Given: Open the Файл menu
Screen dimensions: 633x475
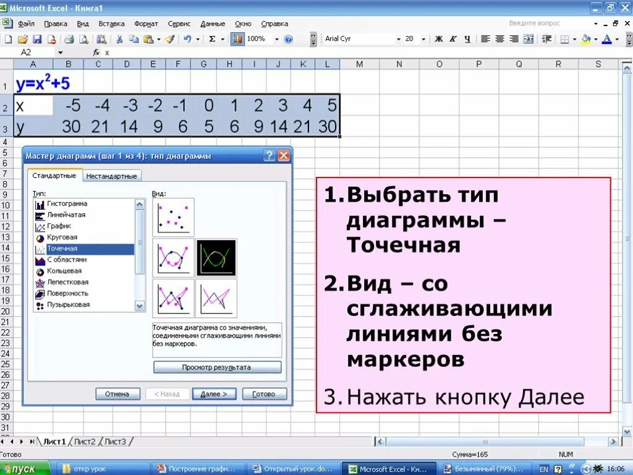Looking at the screenshot, I should 26,24.
